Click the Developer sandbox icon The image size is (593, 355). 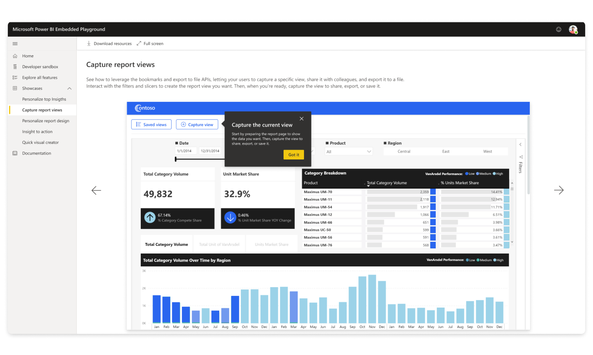click(x=15, y=67)
